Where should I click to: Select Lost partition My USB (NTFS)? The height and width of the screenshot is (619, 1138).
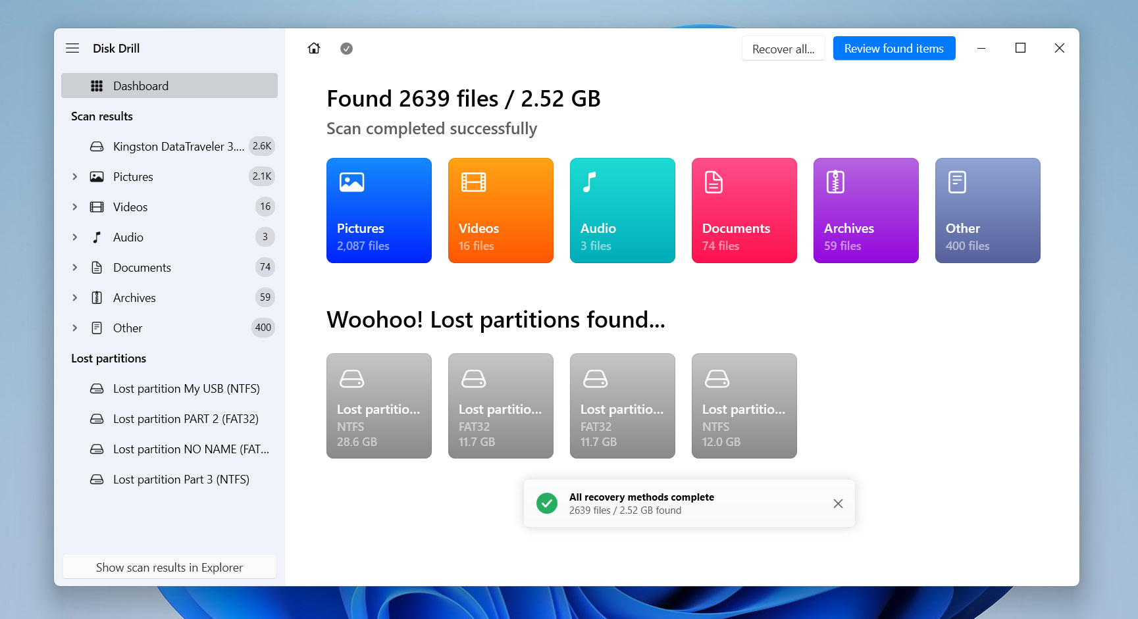[169, 388]
